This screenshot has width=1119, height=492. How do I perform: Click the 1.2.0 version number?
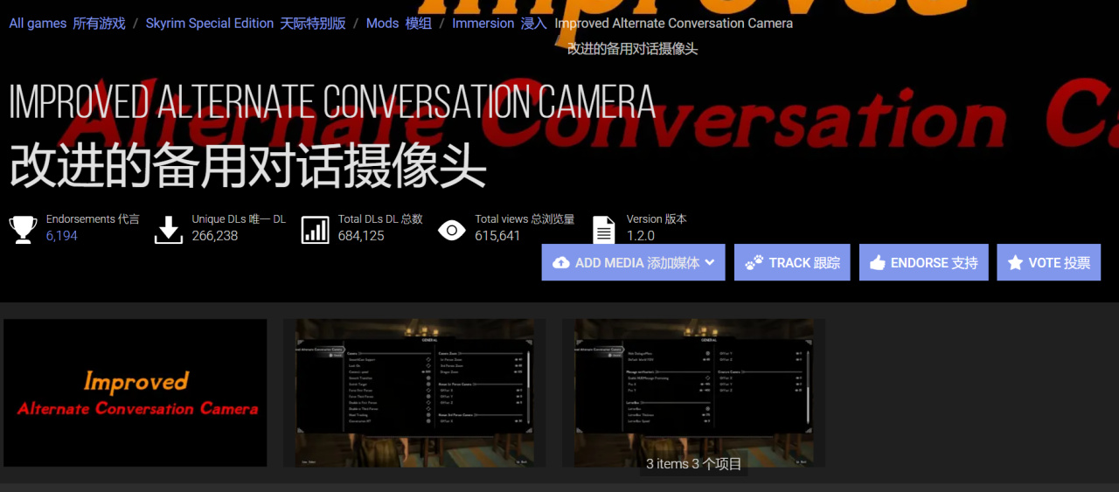pos(641,236)
